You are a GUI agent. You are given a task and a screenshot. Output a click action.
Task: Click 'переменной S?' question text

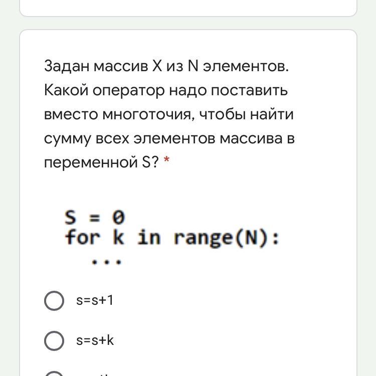[x=101, y=162]
